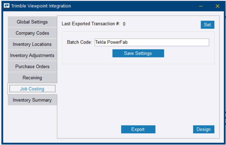Click the Batch Code label

[79, 42]
